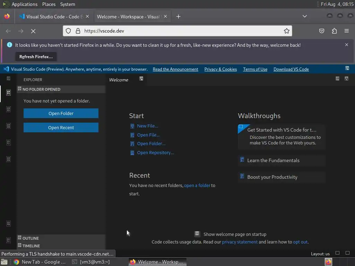Click the Firefox back arrow
Viewport: 355px width, 266px height.
[8, 31]
